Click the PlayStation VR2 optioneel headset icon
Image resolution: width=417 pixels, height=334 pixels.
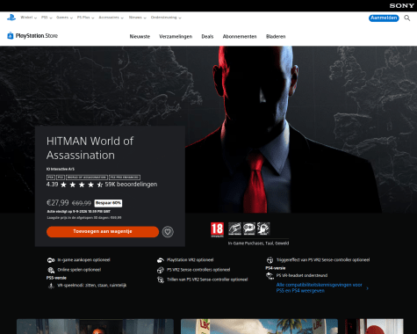(x=161, y=260)
